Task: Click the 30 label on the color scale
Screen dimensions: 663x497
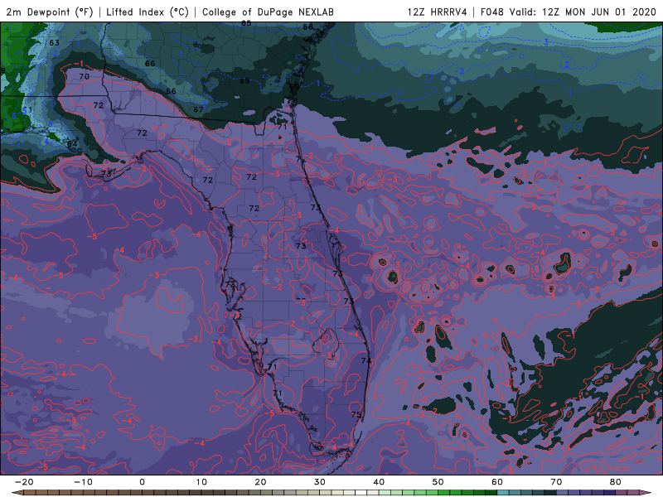Action: pos(320,482)
